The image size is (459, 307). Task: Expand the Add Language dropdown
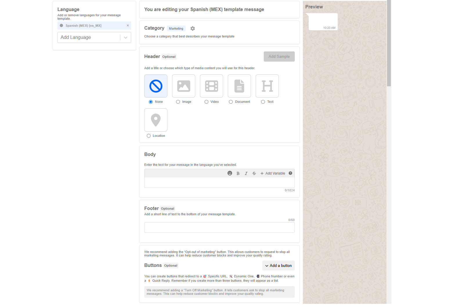pos(126,37)
